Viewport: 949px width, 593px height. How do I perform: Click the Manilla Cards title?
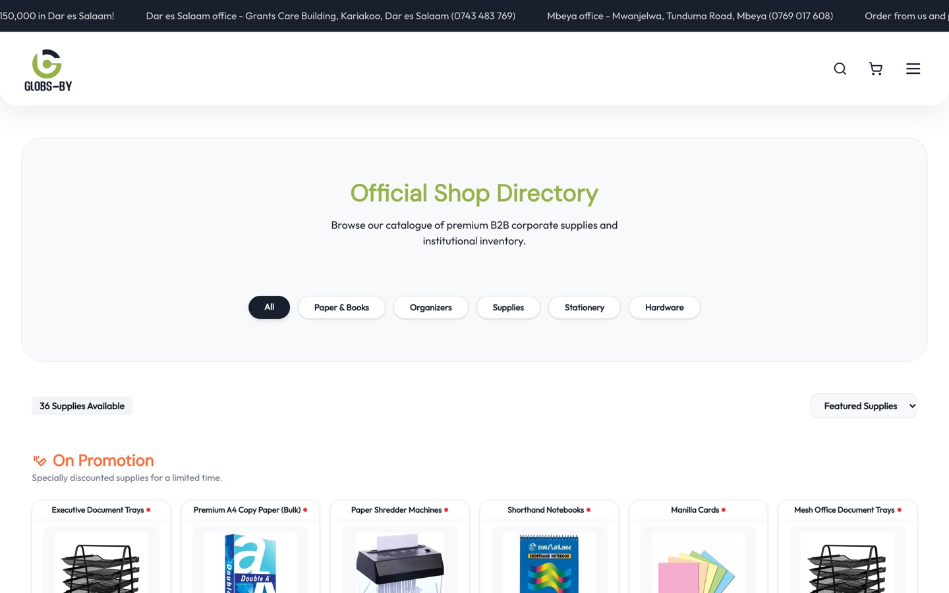[695, 510]
